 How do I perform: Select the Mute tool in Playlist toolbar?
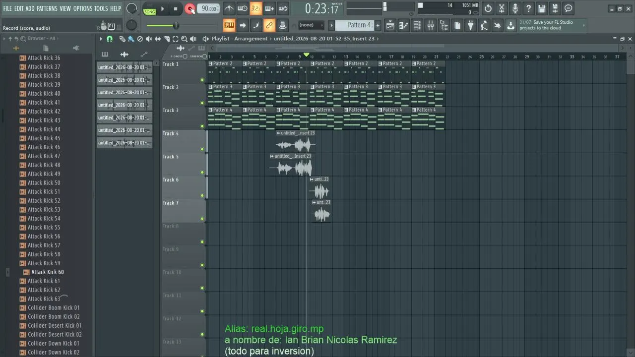[x=149, y=39]
